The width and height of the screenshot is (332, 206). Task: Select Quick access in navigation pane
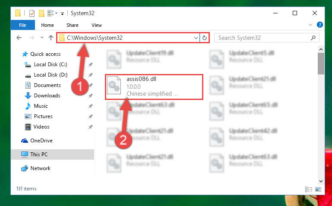[x=45, y=54]
